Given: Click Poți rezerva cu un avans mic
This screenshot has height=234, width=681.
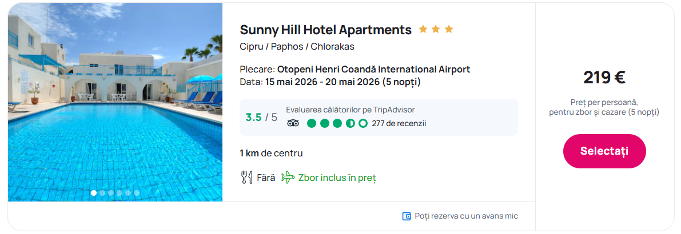Looking at the screenshot, I should coord(466,216).
